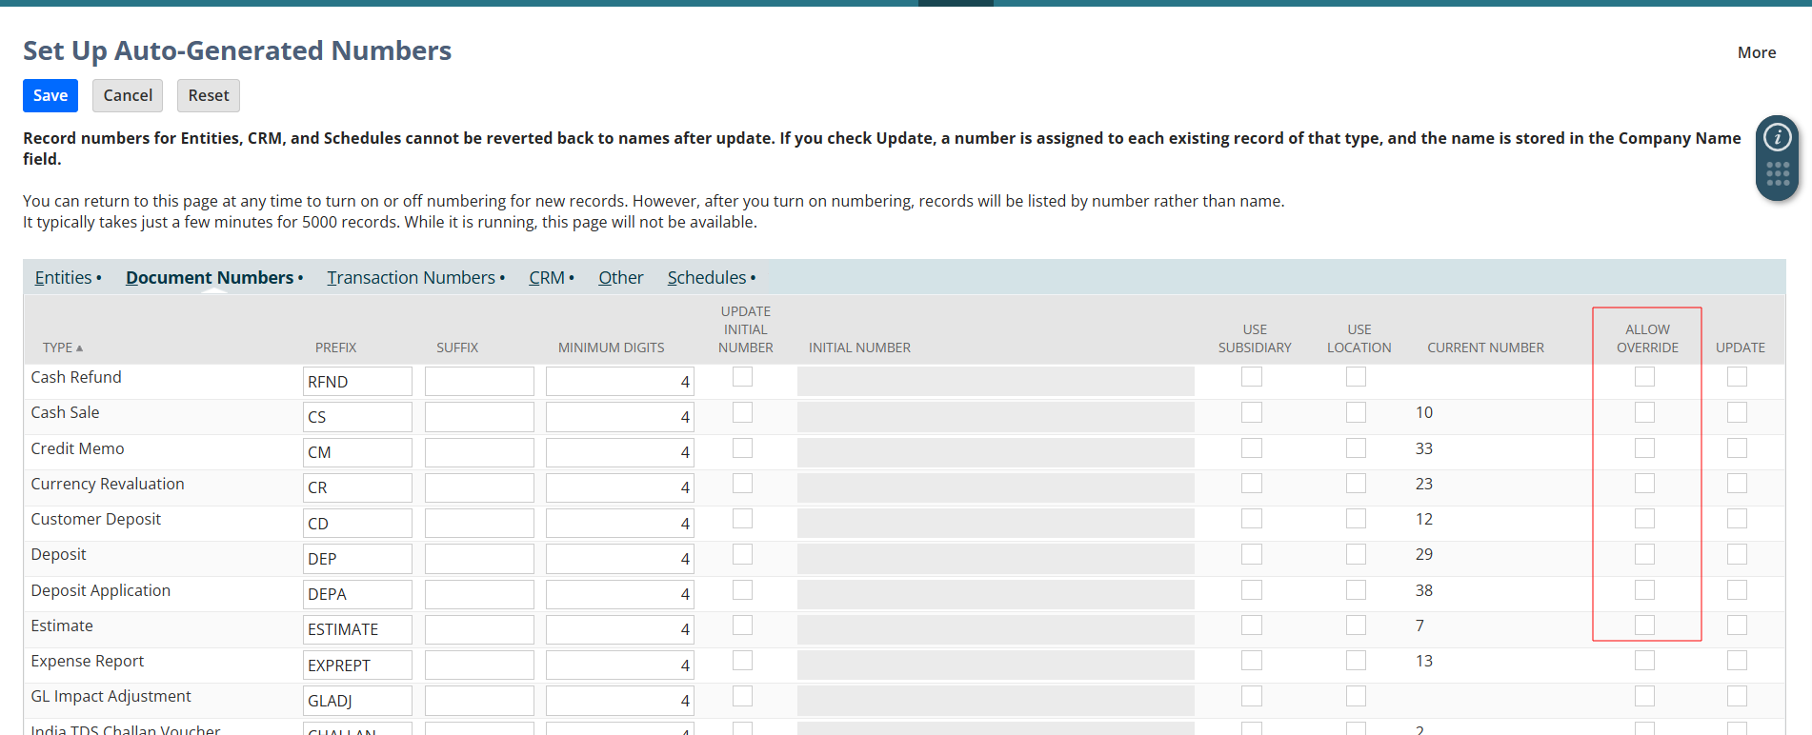This screenshot has height=735, width=1812.
Task: Enable Allow Override for Cash Sale
Action: (1644, 412)
